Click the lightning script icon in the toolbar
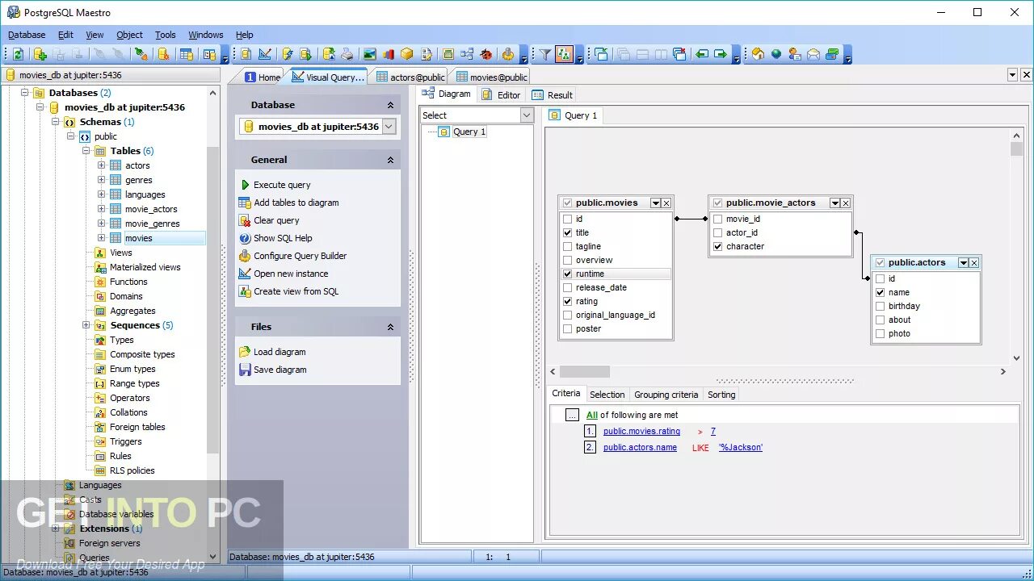 click(287, 54)
